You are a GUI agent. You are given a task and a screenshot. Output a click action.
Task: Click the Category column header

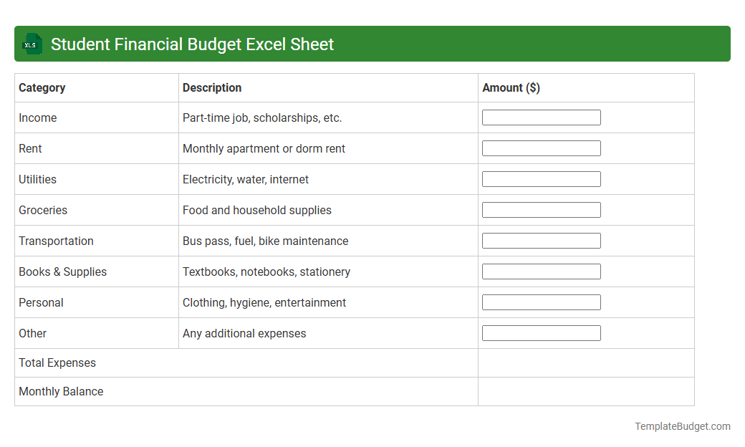(x=42, y=87)
